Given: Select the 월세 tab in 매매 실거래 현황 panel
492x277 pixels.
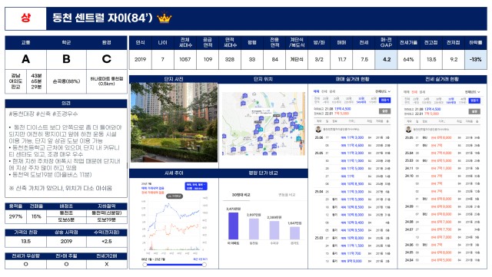Looking at the screenshot, I should 332,91.
